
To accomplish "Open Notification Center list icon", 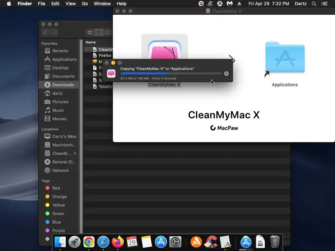I will click(324, 4).
